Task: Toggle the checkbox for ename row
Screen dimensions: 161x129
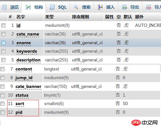Action: 3,43
